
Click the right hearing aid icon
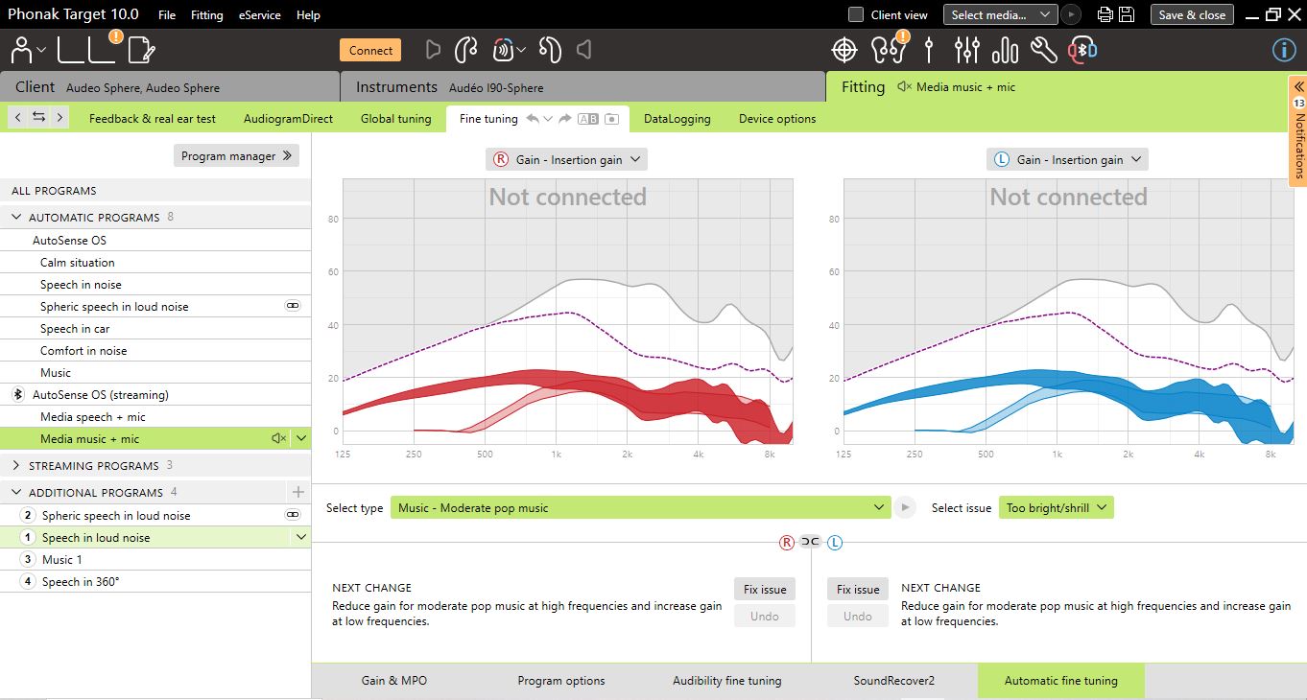click(465, 50)
